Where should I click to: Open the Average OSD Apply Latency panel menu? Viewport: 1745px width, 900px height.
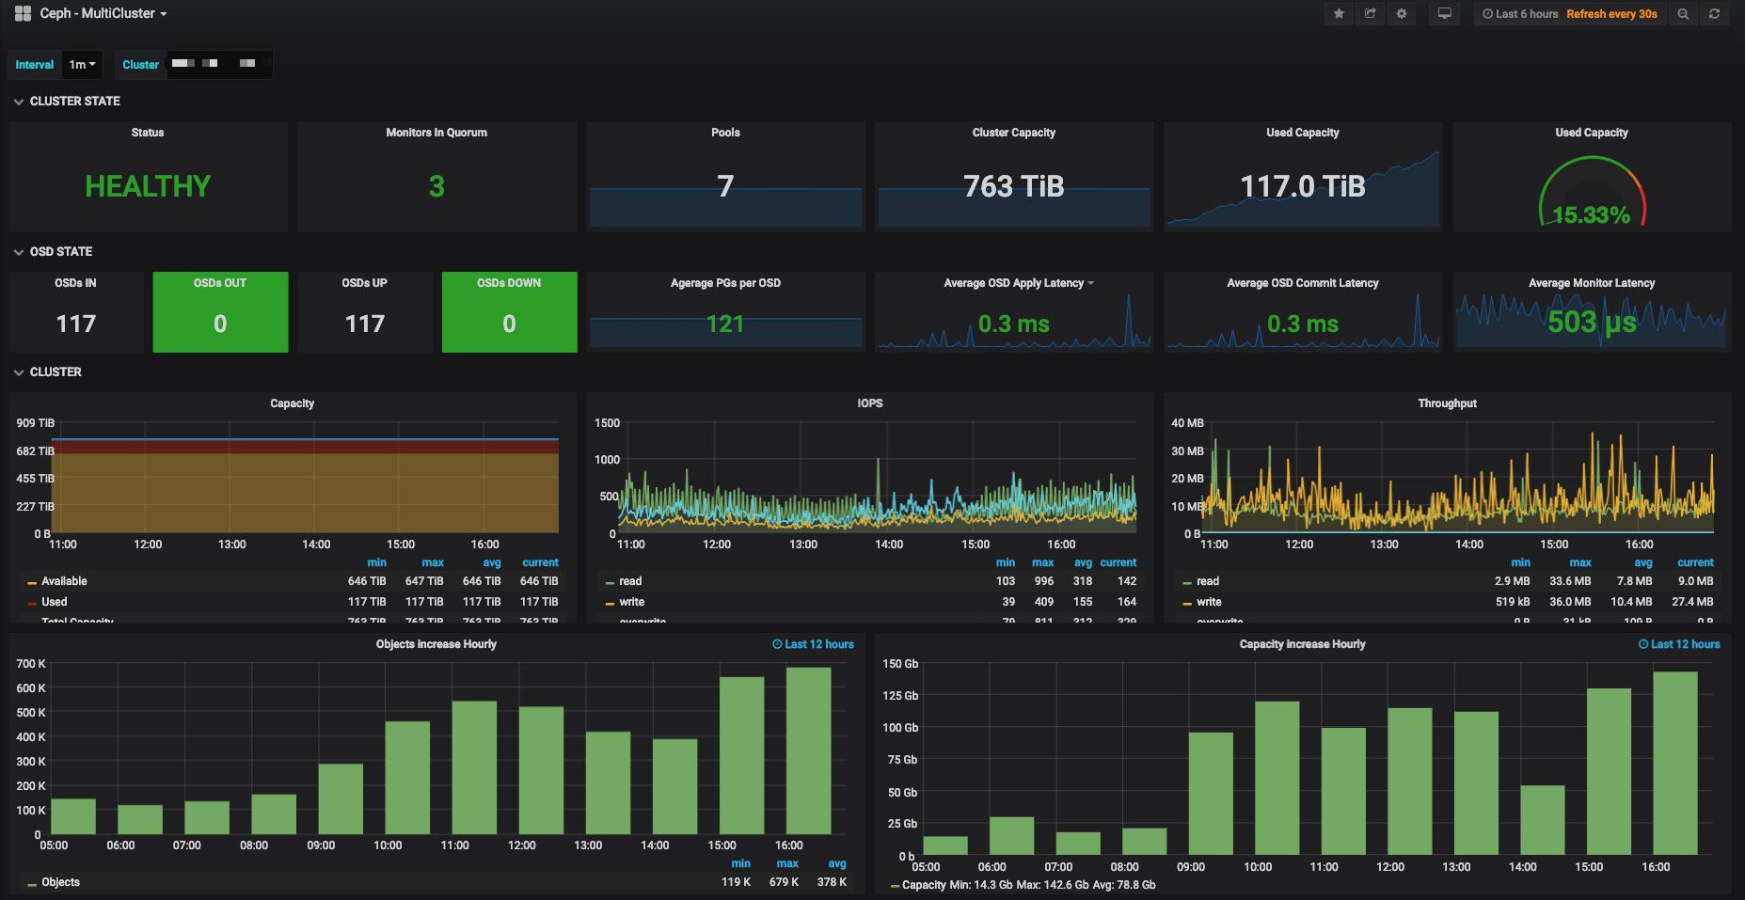pos(1019,283)
